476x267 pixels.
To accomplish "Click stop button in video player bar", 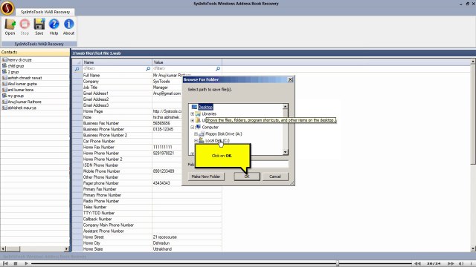I will click(x=16, y=263).
